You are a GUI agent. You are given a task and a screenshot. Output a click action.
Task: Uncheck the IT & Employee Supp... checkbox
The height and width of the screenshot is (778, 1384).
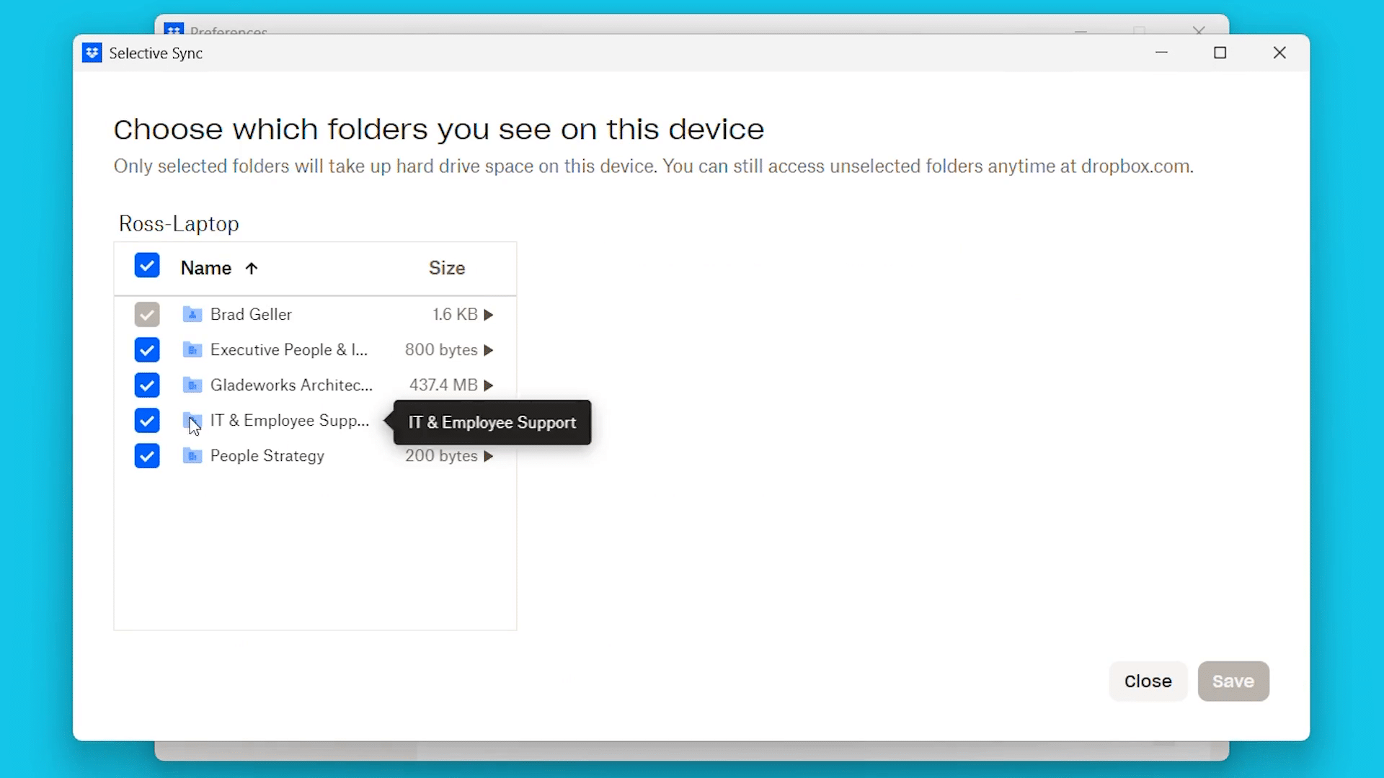click(x=147, y=421)
